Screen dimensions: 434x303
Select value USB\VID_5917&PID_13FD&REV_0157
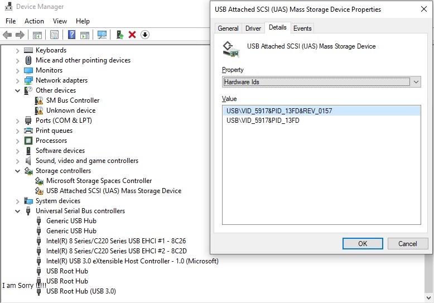click(x=321, y=111)
